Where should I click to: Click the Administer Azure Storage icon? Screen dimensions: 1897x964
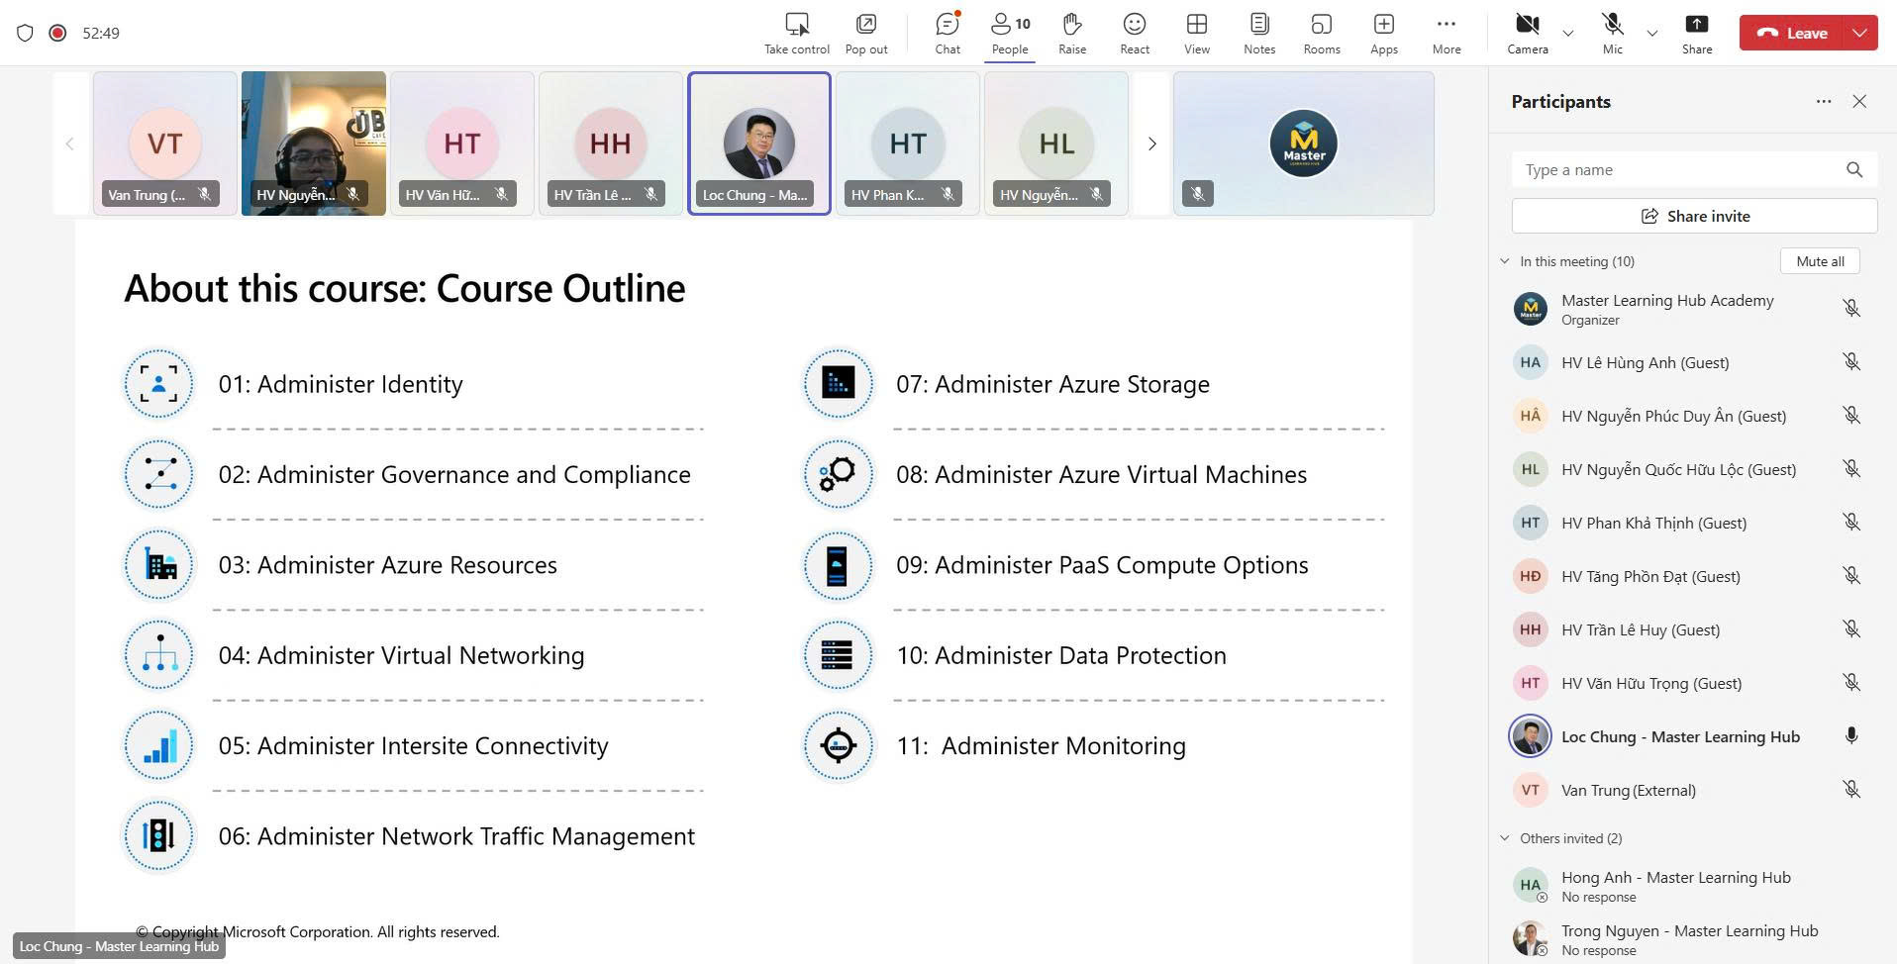[x=838, y=383]
